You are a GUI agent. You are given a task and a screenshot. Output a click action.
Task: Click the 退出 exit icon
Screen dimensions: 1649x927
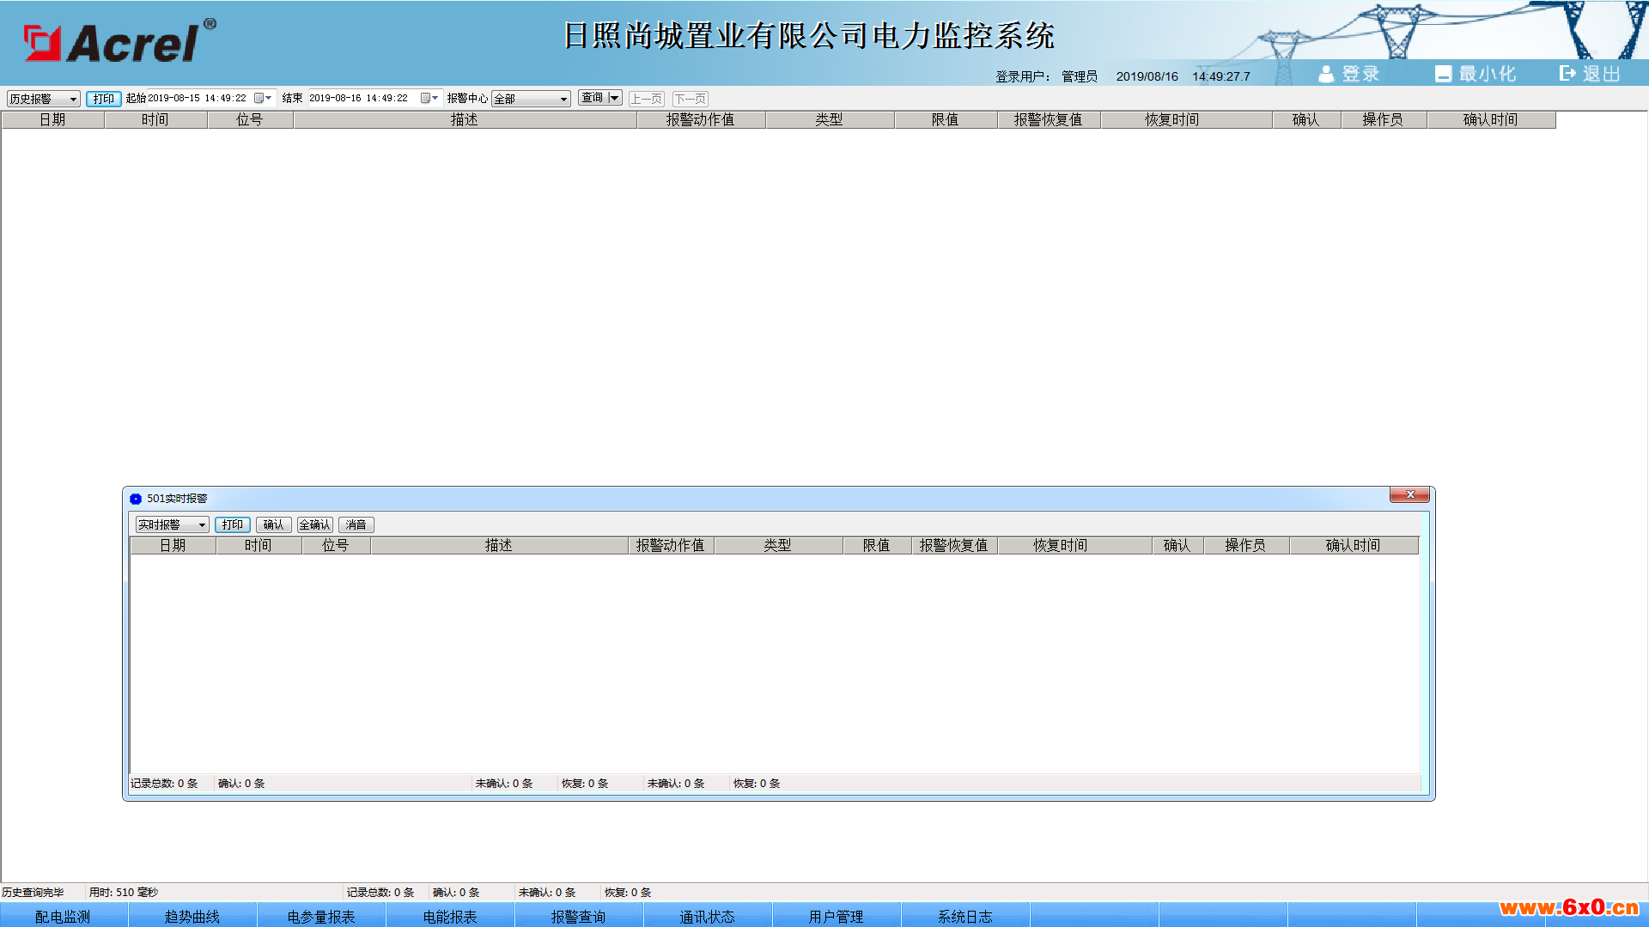click(x=1567, y=74)
